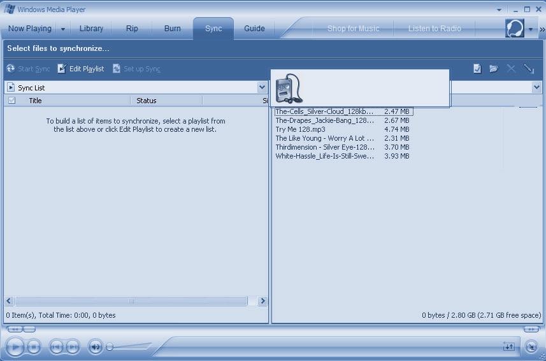
Task: Click the Next track button
Action: click(x=73, y=347)
